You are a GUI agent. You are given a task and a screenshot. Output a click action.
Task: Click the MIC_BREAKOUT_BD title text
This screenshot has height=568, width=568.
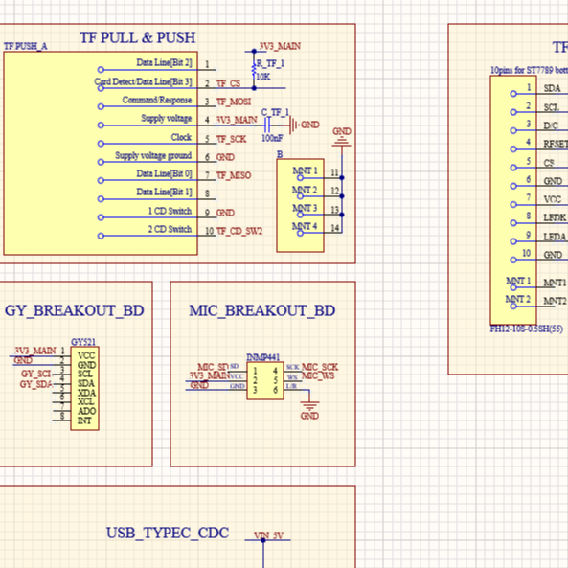[262, 310]
